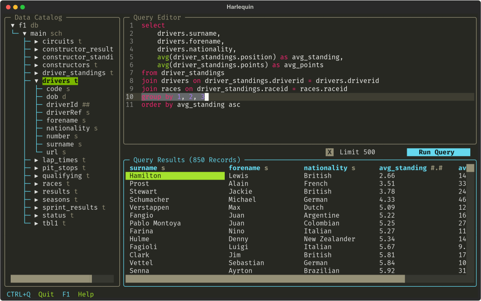Expand the lap_times table arrow
Screen dimensions: 481x301
click(x=36, y=160)
